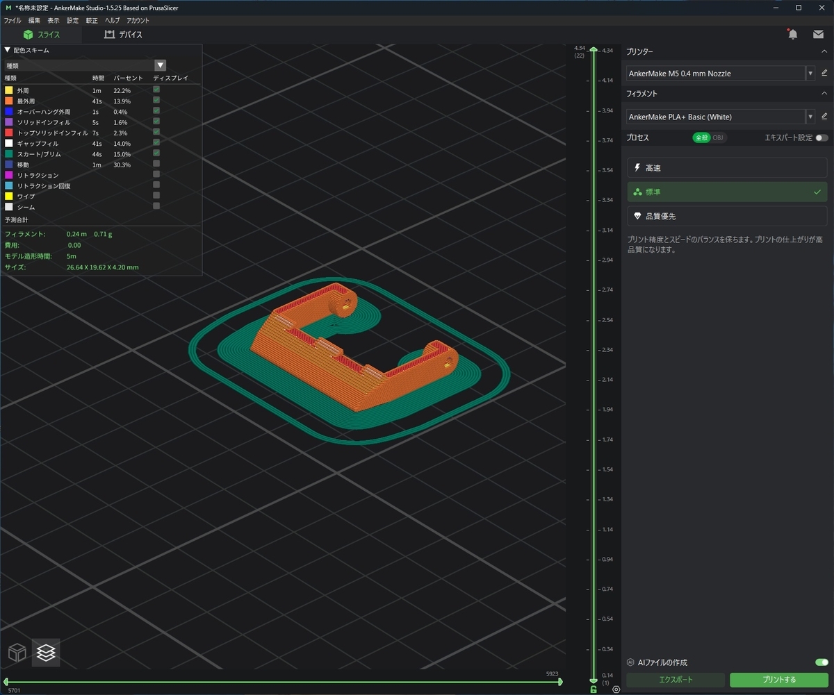Edit filament preset with pencil icon
The image size is (834, 695).
point(824,117)
